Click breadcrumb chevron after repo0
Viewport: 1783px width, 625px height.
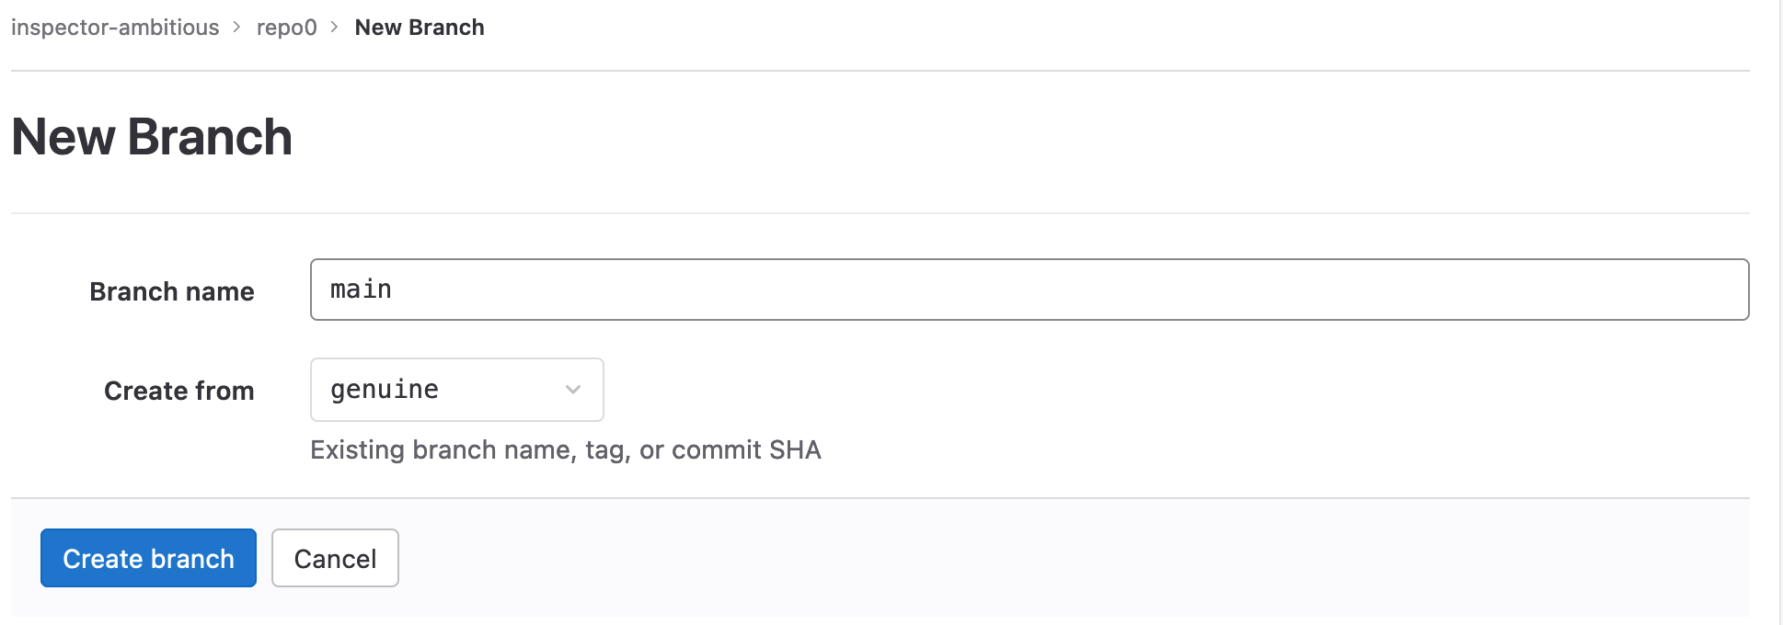pos(335,28)
